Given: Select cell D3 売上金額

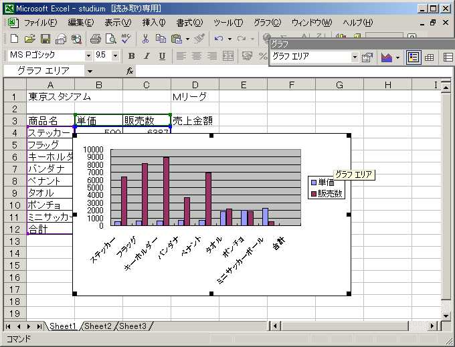Looking at the screenshot, I should click(x=195, y=120).
